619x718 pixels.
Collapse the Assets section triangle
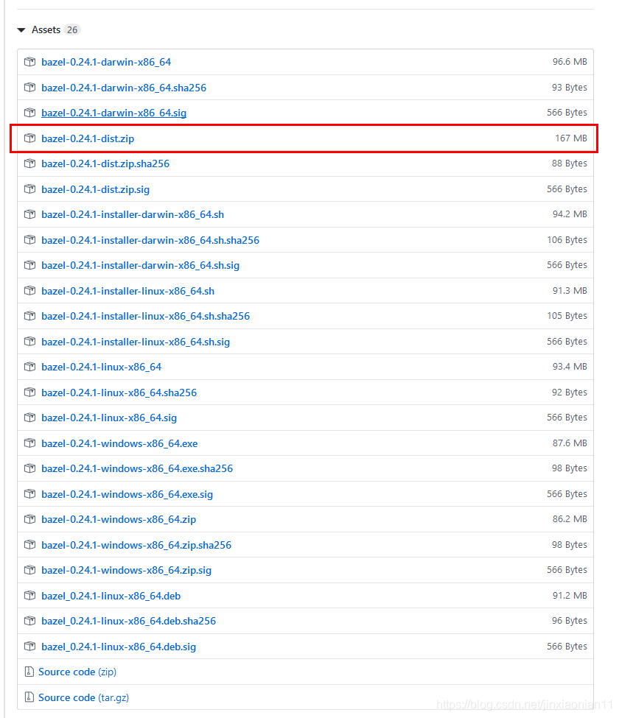click(21, 30)
